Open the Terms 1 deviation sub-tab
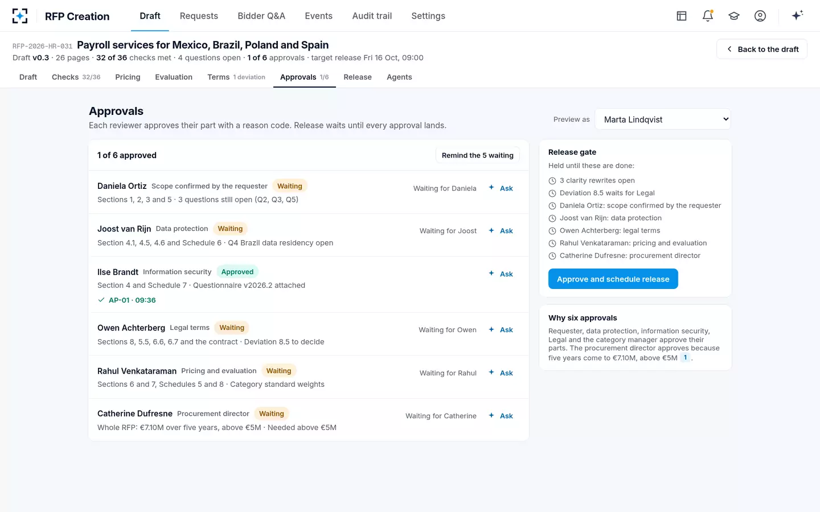820x512 pixels. tap(236, 77)
